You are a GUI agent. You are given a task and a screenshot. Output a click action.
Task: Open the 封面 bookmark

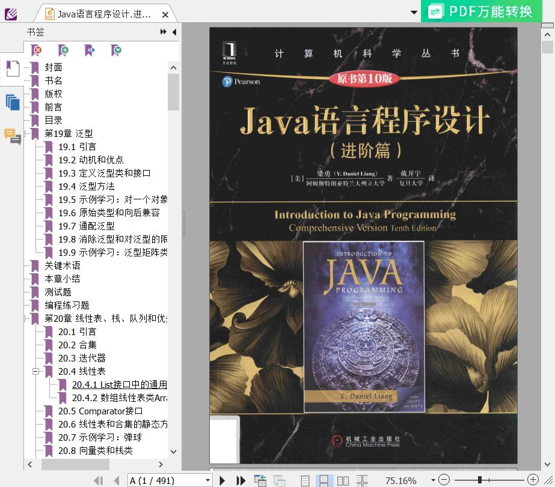point(54,67)
